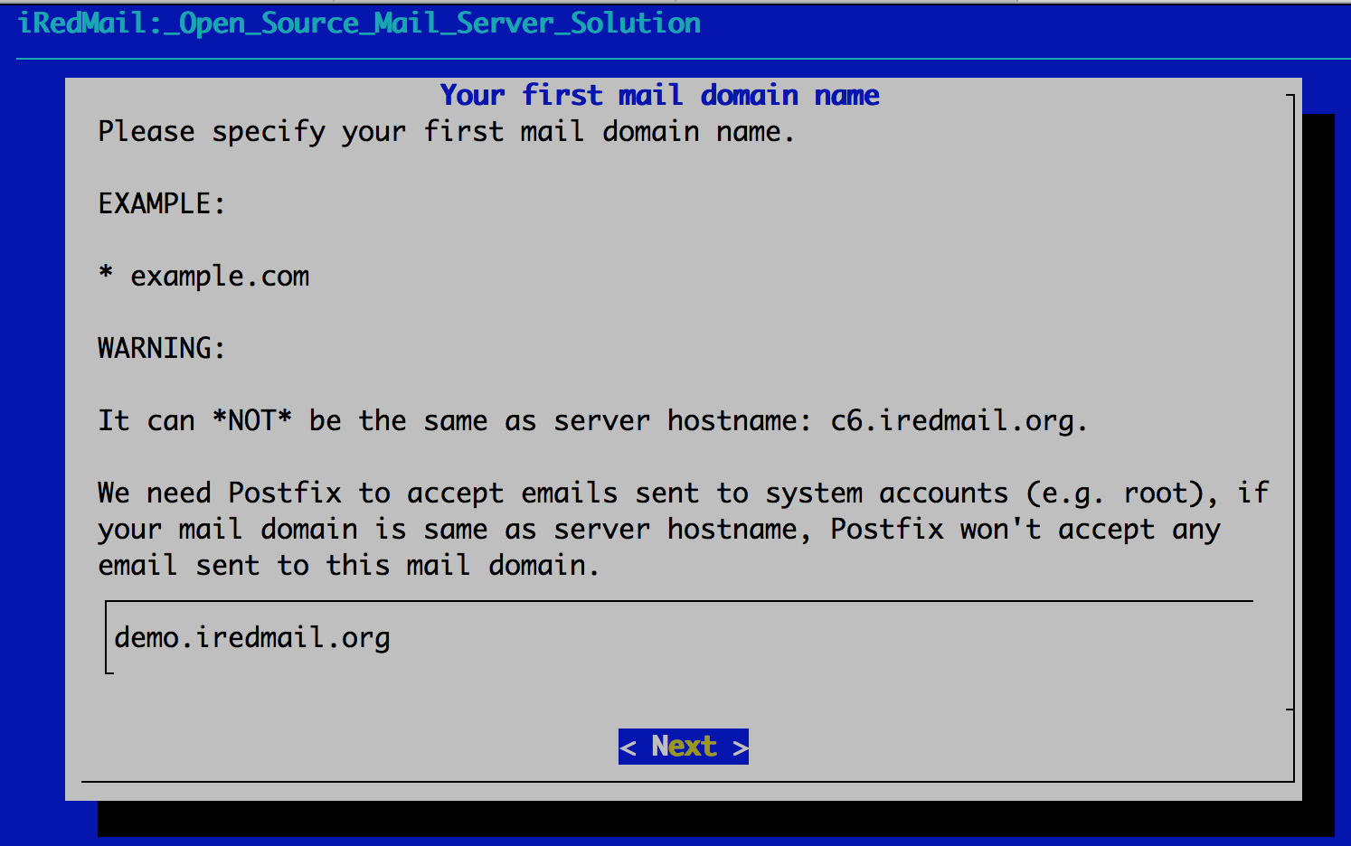Click the asterisk bullet before example.com

coord(106,274)
